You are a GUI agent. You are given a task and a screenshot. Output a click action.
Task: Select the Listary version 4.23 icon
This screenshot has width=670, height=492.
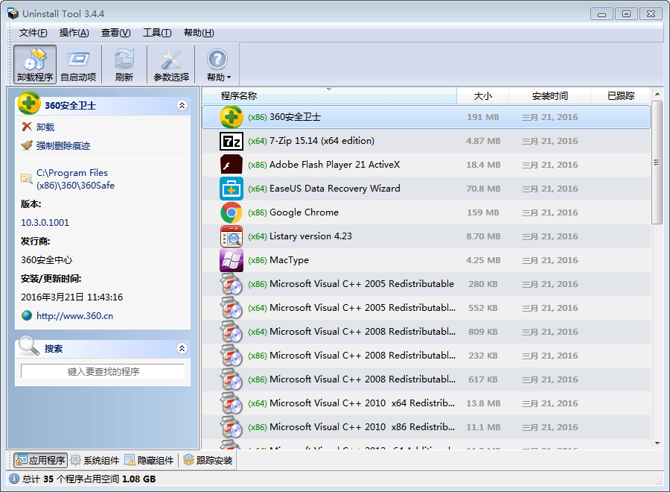click(232, 236)
